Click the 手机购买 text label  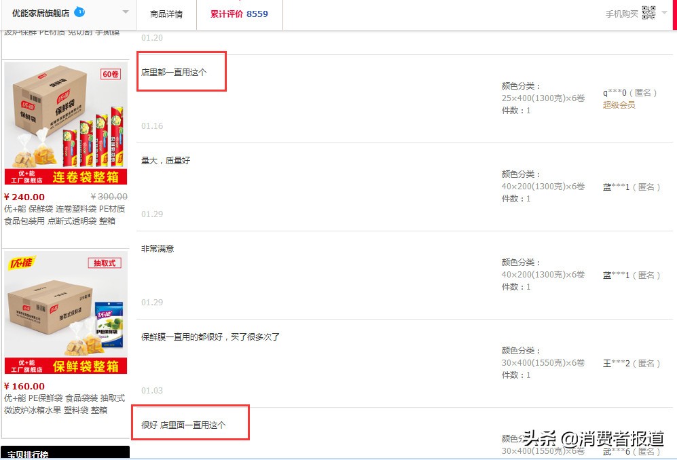coord(621,14)
